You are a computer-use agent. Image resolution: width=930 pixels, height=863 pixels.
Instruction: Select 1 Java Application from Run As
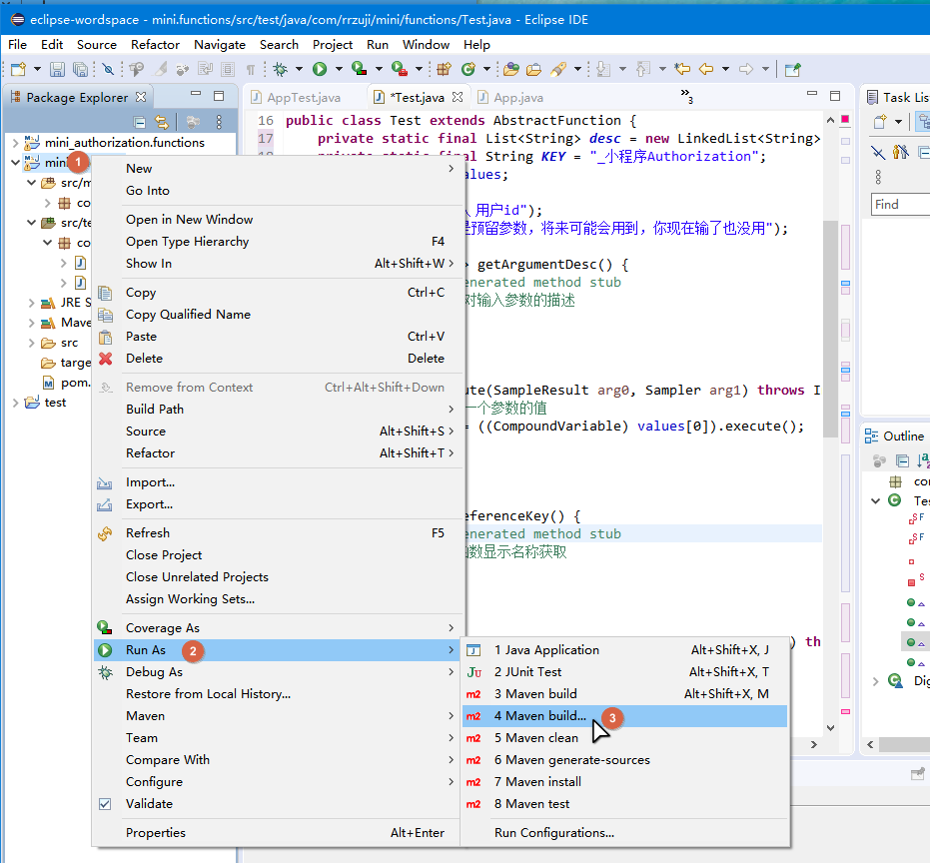624,650
